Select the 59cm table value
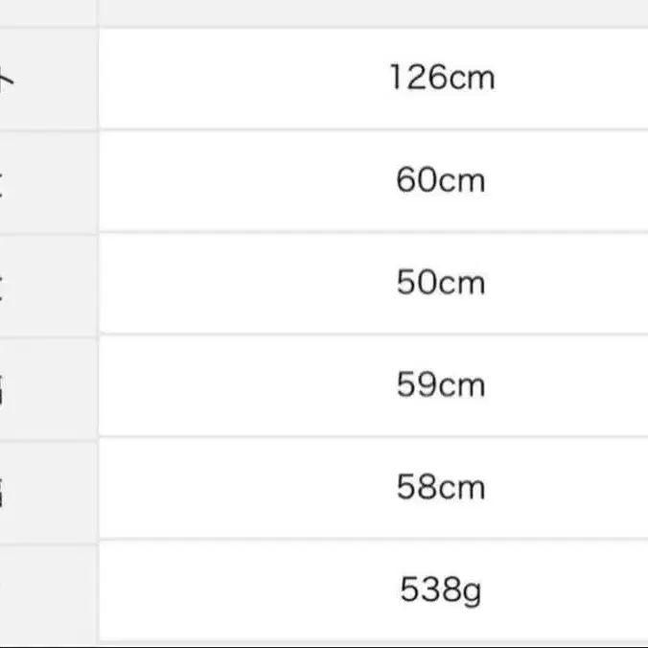This screenshot has height=648, width=648. [441, 385]
